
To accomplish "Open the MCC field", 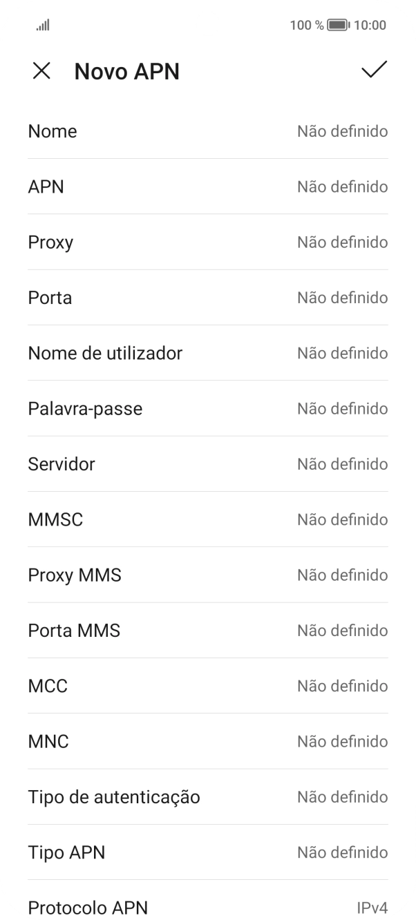I will [x=208, y=686].
